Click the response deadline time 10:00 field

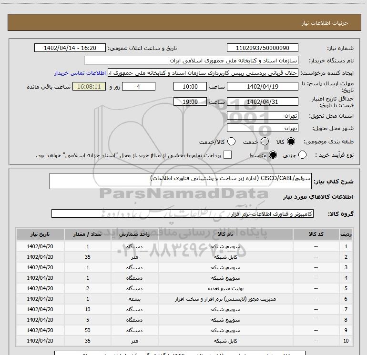pyautogui.click(x=190, y=86)
